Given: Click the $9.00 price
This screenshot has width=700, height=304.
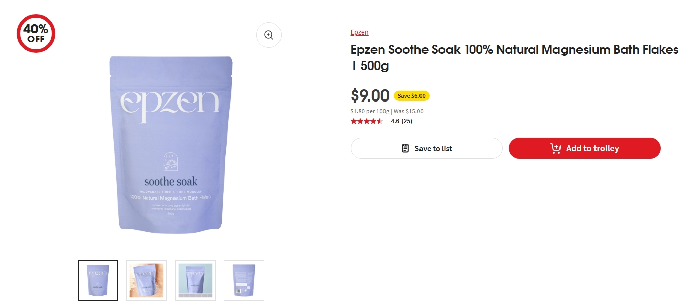Looking at the screenshot, I should click(370, 95).
